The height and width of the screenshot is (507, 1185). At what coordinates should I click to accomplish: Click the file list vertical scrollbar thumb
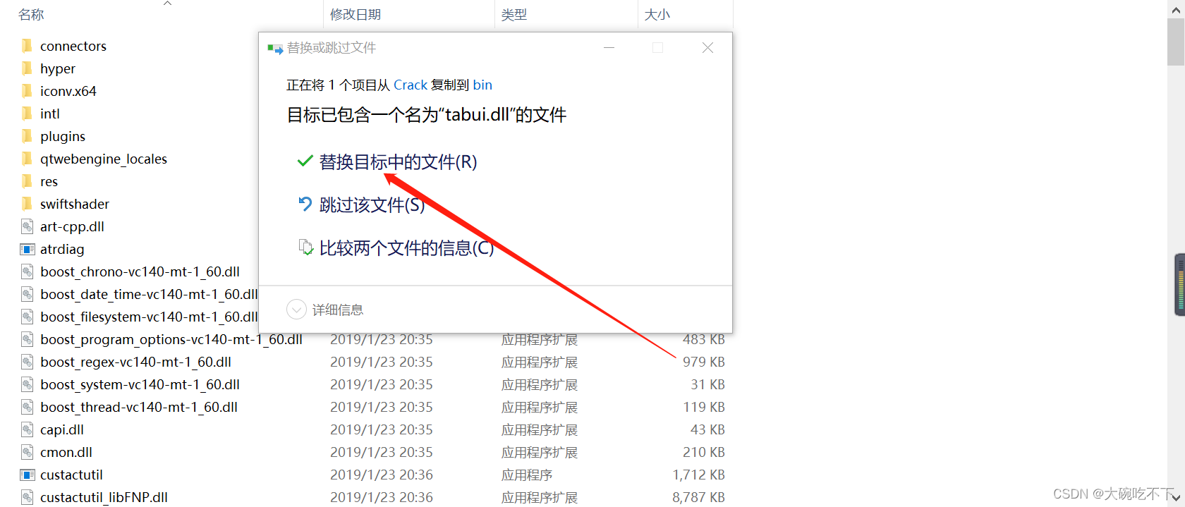coord(1176,41)
